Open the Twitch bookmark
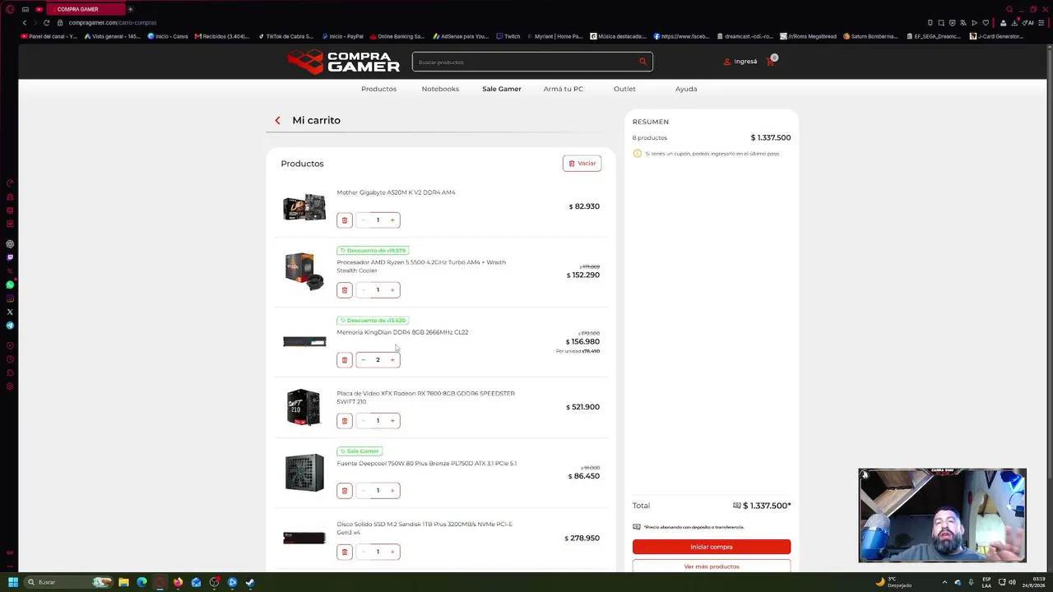Viewport: 1053px width, 592px height. coord(508,36)
